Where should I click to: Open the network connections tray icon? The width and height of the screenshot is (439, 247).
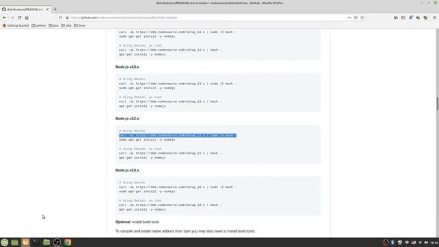click(420, 242)
